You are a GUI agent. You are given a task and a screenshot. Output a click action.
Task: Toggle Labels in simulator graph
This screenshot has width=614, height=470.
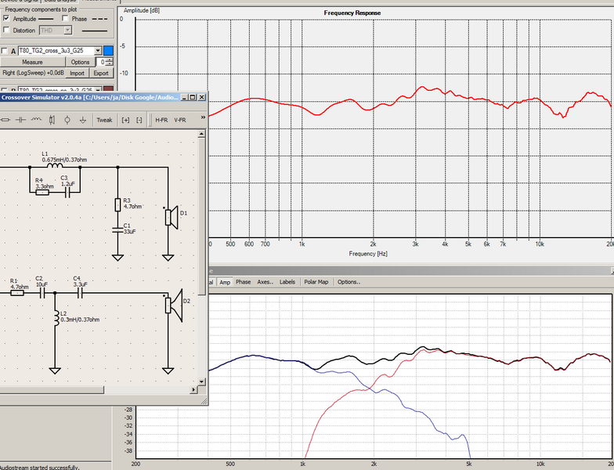pos(287,282)
